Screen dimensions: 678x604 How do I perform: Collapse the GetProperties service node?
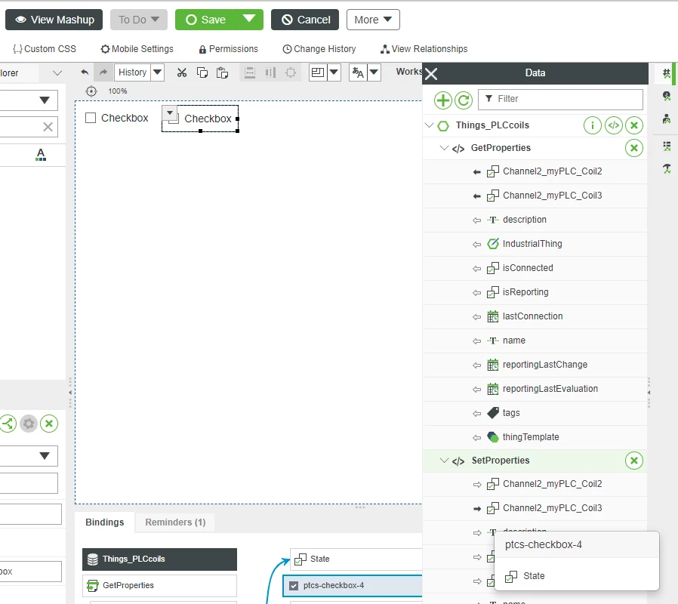(444, 148)
